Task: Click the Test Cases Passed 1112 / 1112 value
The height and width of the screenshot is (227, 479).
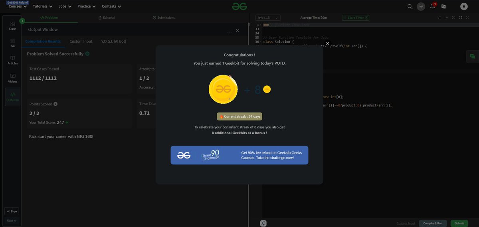Action: (x=43, y=78)
